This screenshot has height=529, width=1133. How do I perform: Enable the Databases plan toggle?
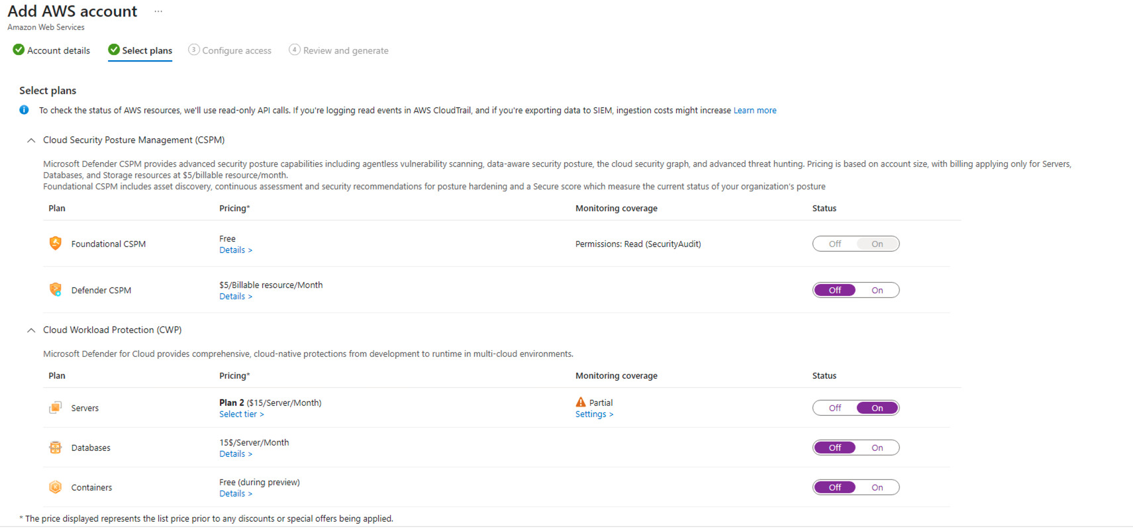[877, 448]
